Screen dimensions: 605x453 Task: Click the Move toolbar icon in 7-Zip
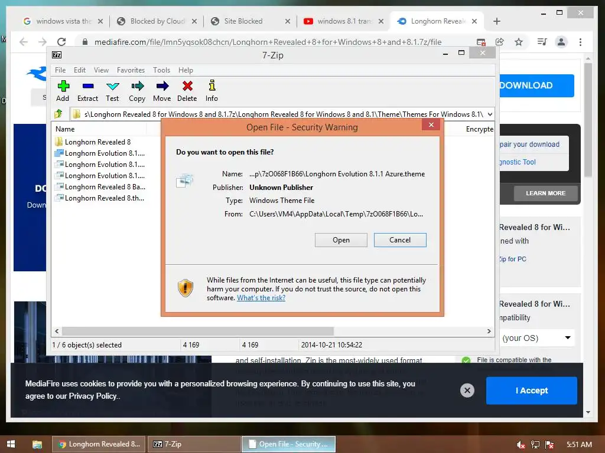[162, 91]
